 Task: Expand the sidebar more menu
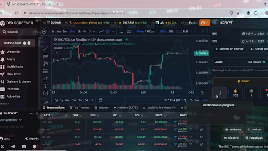(x=5, y=104)
